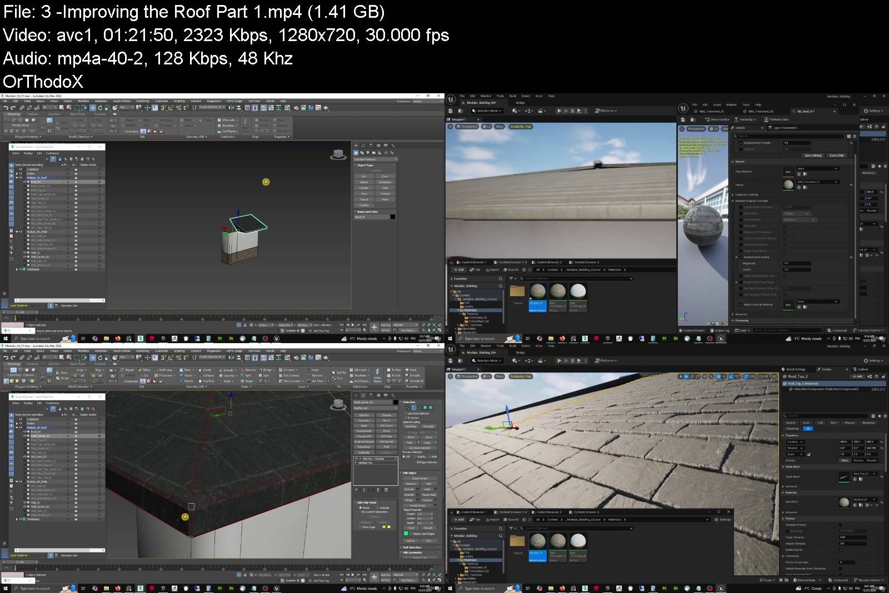
Task: Open Location type dropdown
Action: coord(795,442)
